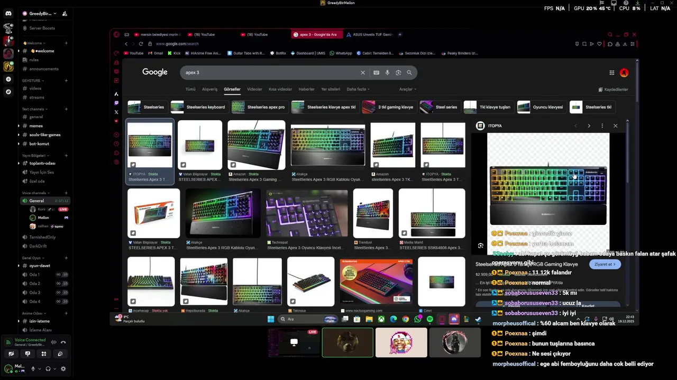Open headphone output device dropdown arrow

54,369
